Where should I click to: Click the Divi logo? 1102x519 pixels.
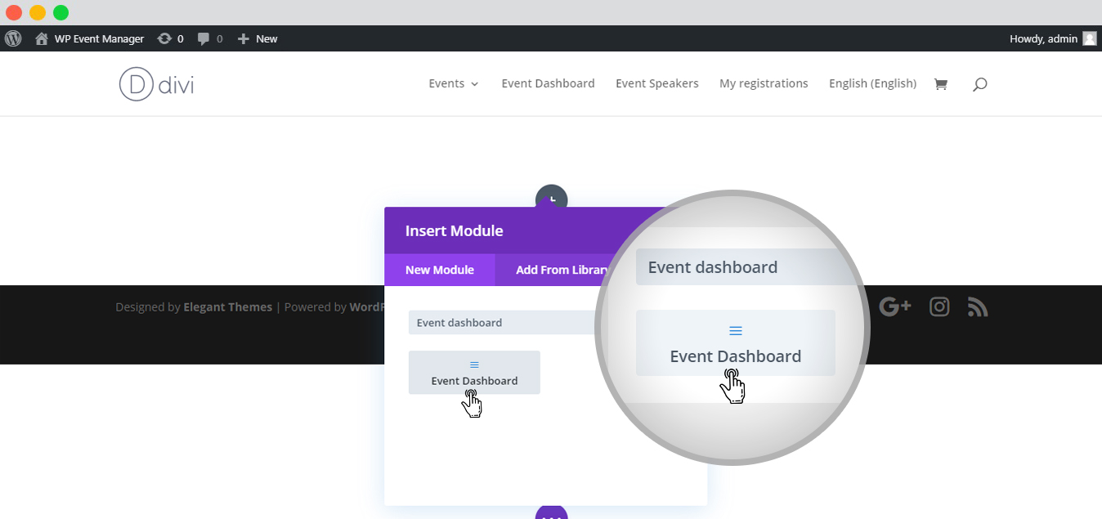coord(156,83)
